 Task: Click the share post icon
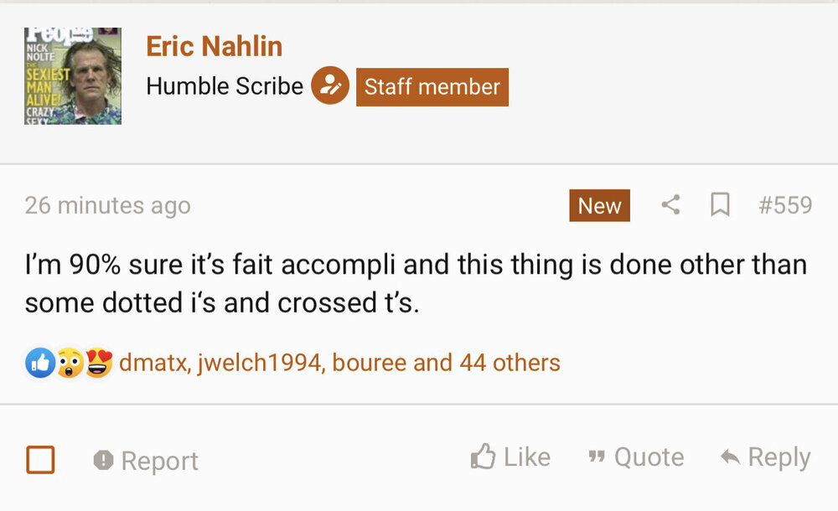click(x=670, y=205)
